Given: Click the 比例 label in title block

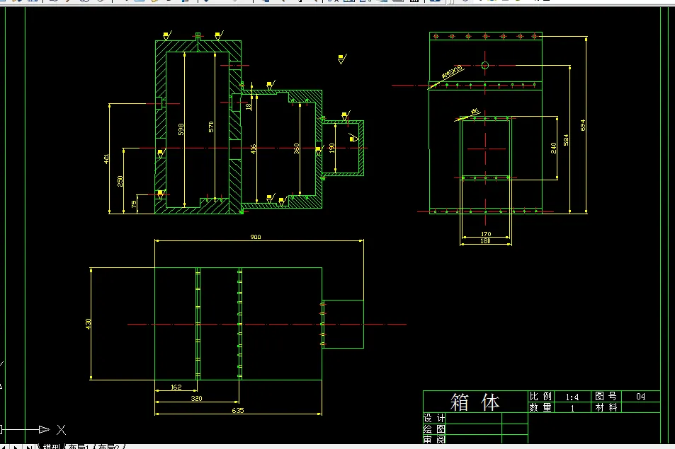Looking at the screenshot, I should (540, 396).
